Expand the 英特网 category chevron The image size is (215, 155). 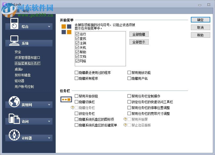pos(49,105)
